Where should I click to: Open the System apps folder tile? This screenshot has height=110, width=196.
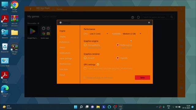(46, 32)
